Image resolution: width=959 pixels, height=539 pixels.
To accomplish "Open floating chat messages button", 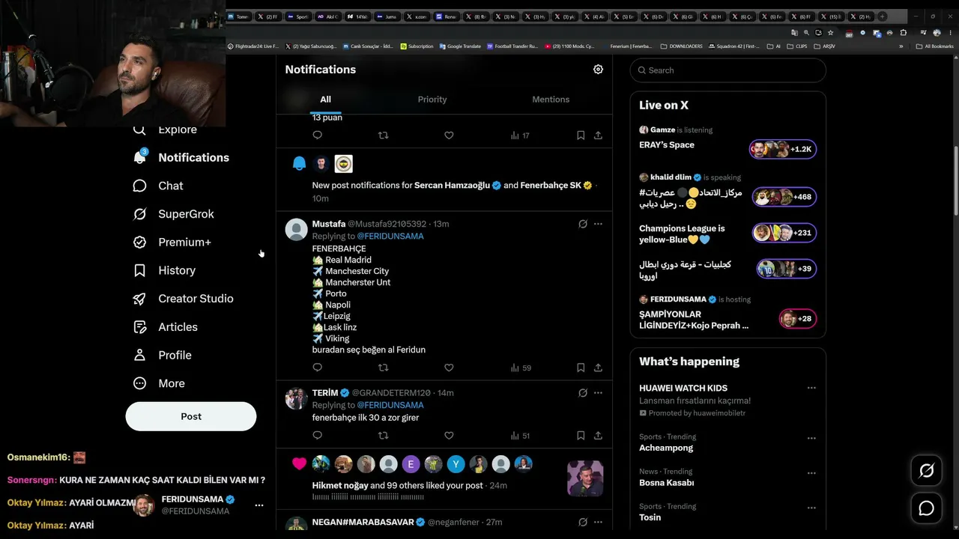I will (x=927, y=509).
